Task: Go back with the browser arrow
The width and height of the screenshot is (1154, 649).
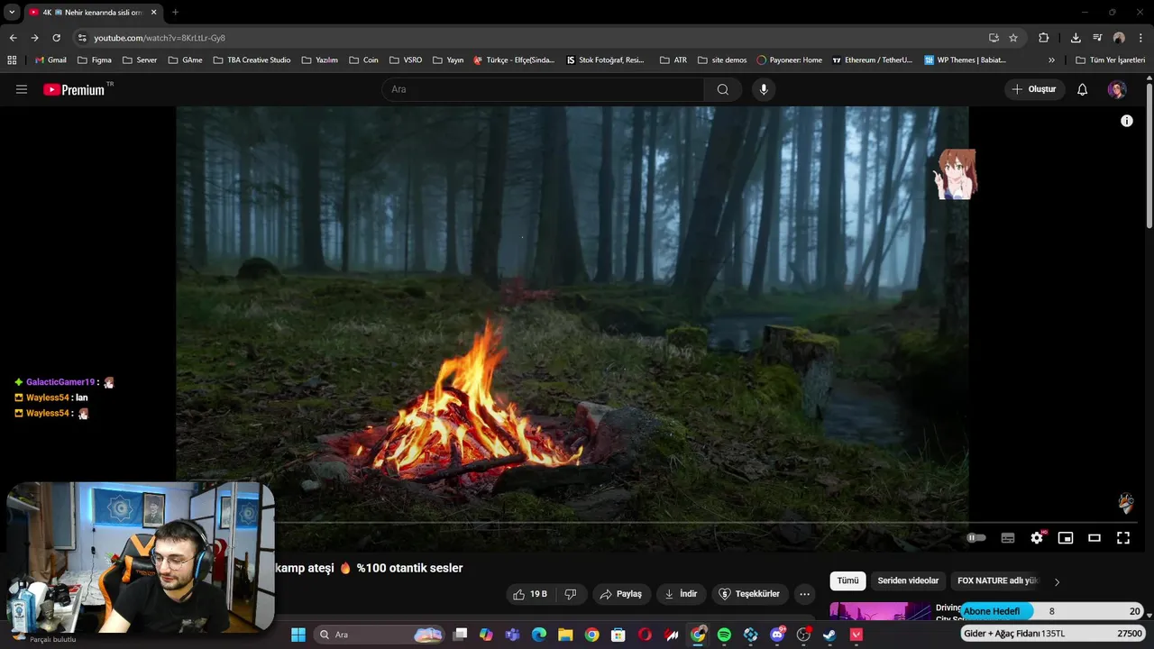Action: (x=13, y=38)
